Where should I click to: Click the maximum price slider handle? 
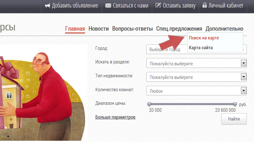pyautogui.click(x=235, y=104)
